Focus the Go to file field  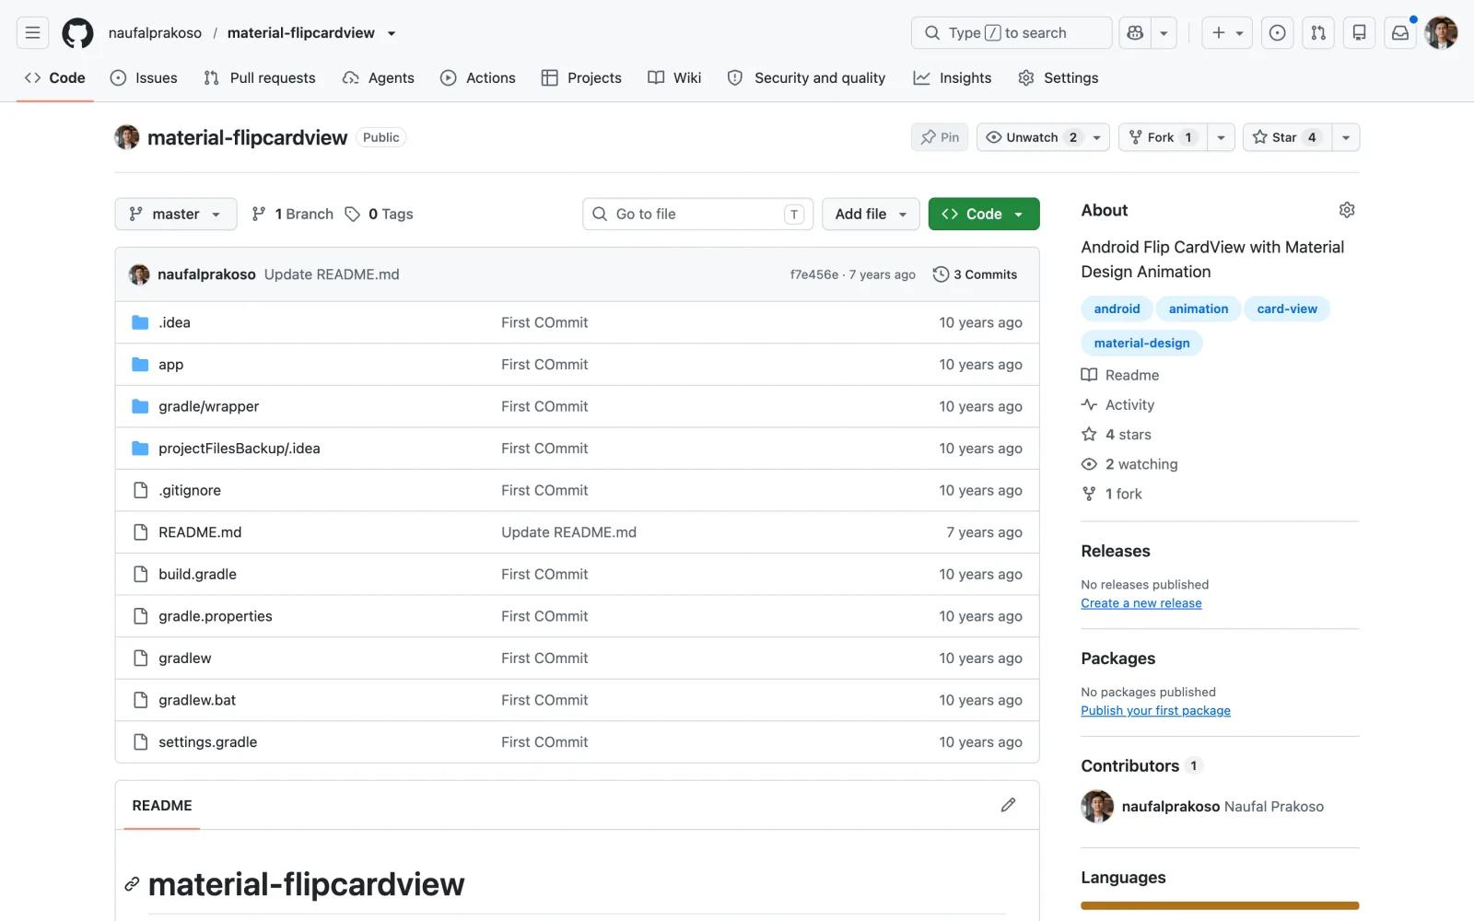click(697, 214)
